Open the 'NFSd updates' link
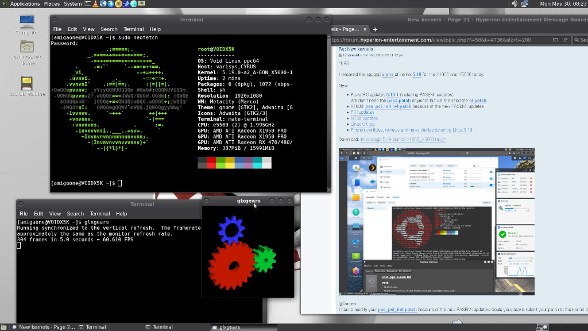This screenshot has width=588, height=331. [364, 118]
